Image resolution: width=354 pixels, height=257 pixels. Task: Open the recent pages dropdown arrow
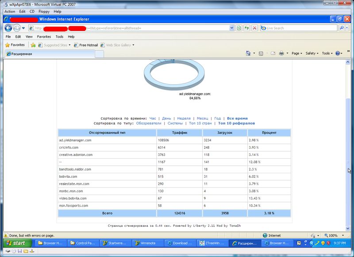pyautogui.click(x=23, y=28)
